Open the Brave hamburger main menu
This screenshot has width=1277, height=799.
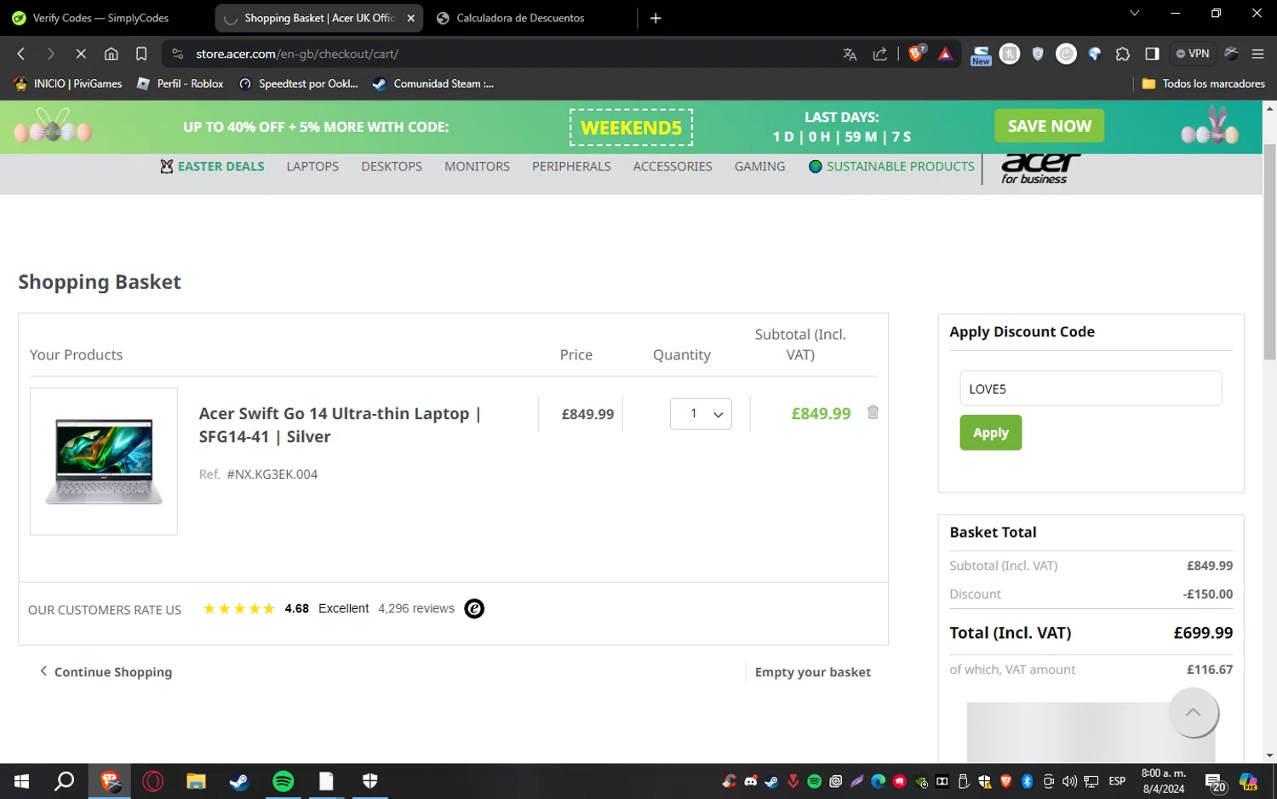(1257, 54)
